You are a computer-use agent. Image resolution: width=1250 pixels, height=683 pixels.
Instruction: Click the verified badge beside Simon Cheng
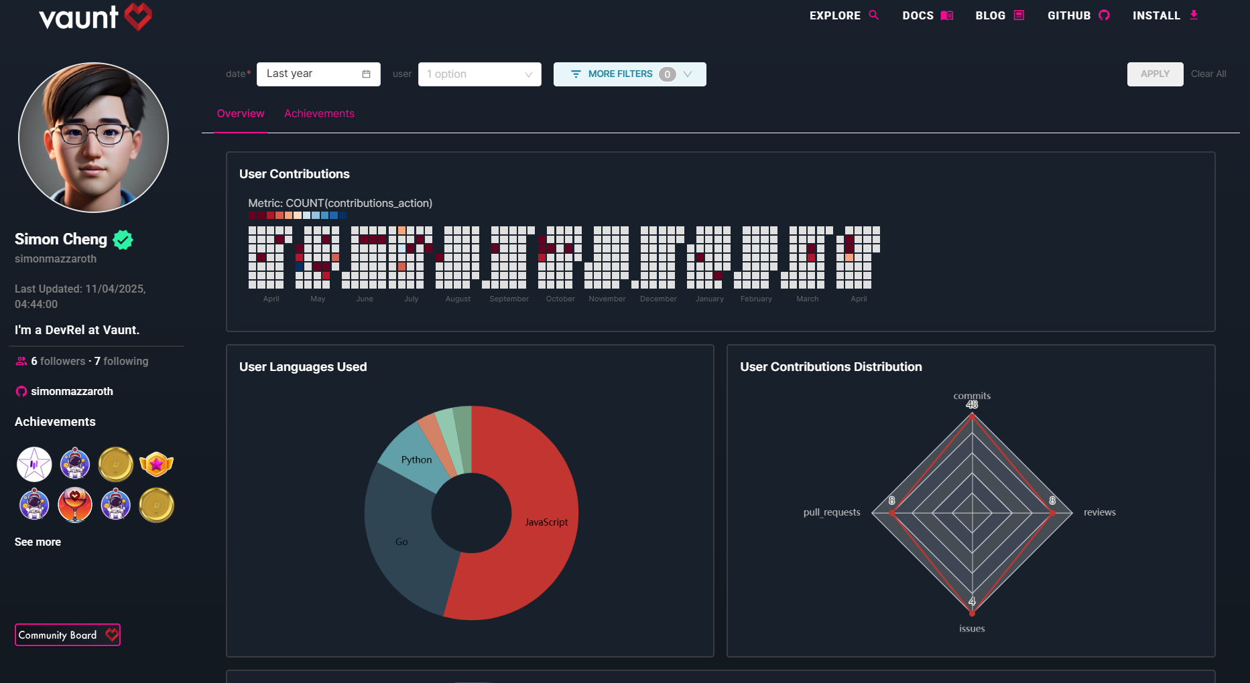(x=123, y=239)
